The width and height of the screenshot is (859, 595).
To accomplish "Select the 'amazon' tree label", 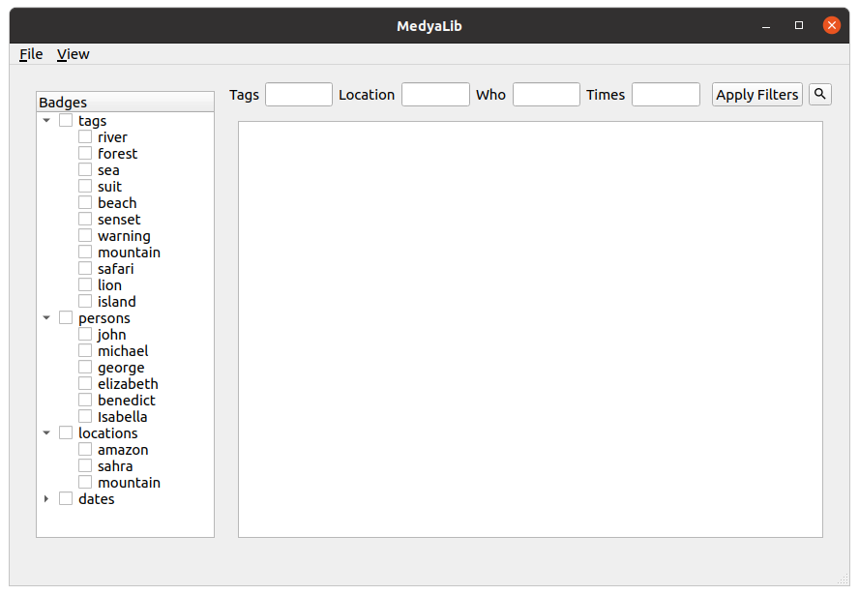I will tap(123, 450).
